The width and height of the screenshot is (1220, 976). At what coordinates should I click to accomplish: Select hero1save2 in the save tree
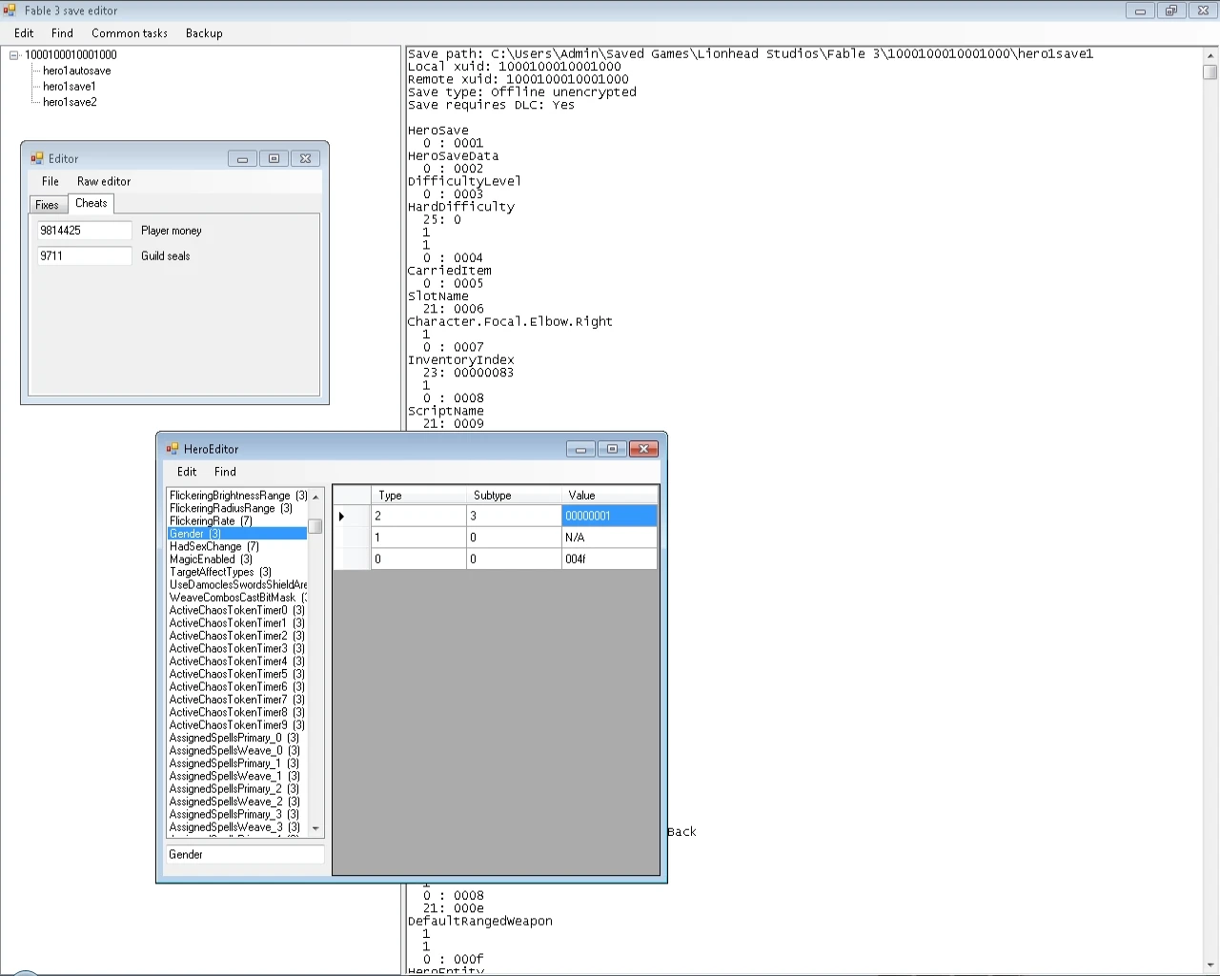coord(70,102)
